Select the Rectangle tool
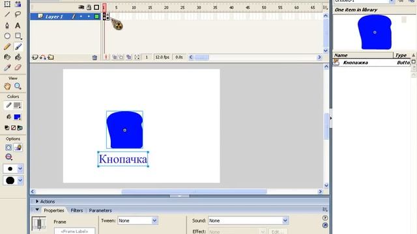 tap(18, 36)
